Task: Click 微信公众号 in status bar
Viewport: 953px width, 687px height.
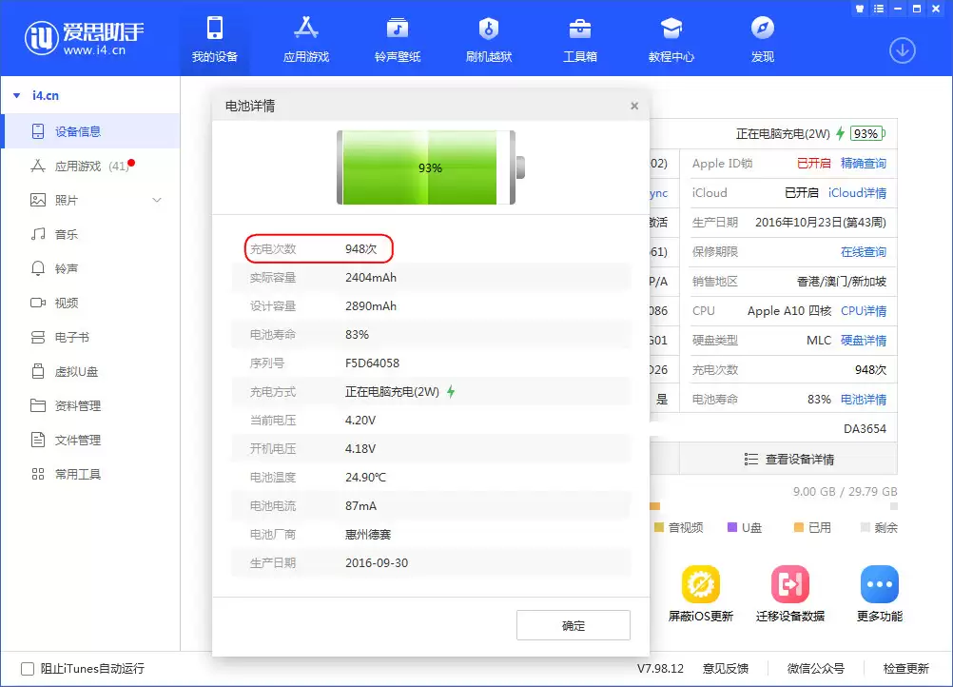Action: coord(816,669)
